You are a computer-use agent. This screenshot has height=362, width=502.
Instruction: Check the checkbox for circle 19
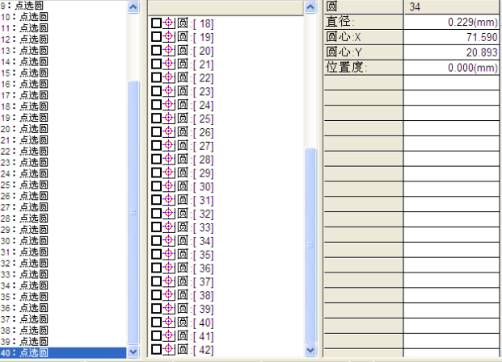pyautogui.click(x=156, y=37)
